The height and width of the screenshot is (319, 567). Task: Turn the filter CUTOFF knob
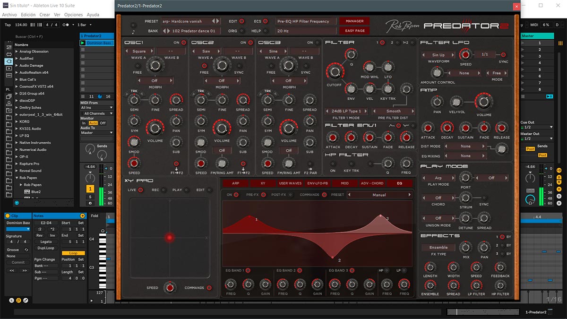[335, 71]
